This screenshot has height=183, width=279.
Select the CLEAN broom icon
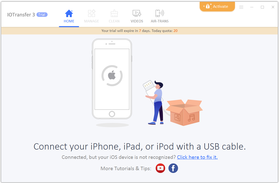114,13
